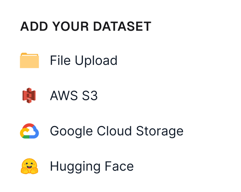Click the ADD YOUR DATASET heading
This screenshot has height=192, width=241.
[x=86, y=26]
